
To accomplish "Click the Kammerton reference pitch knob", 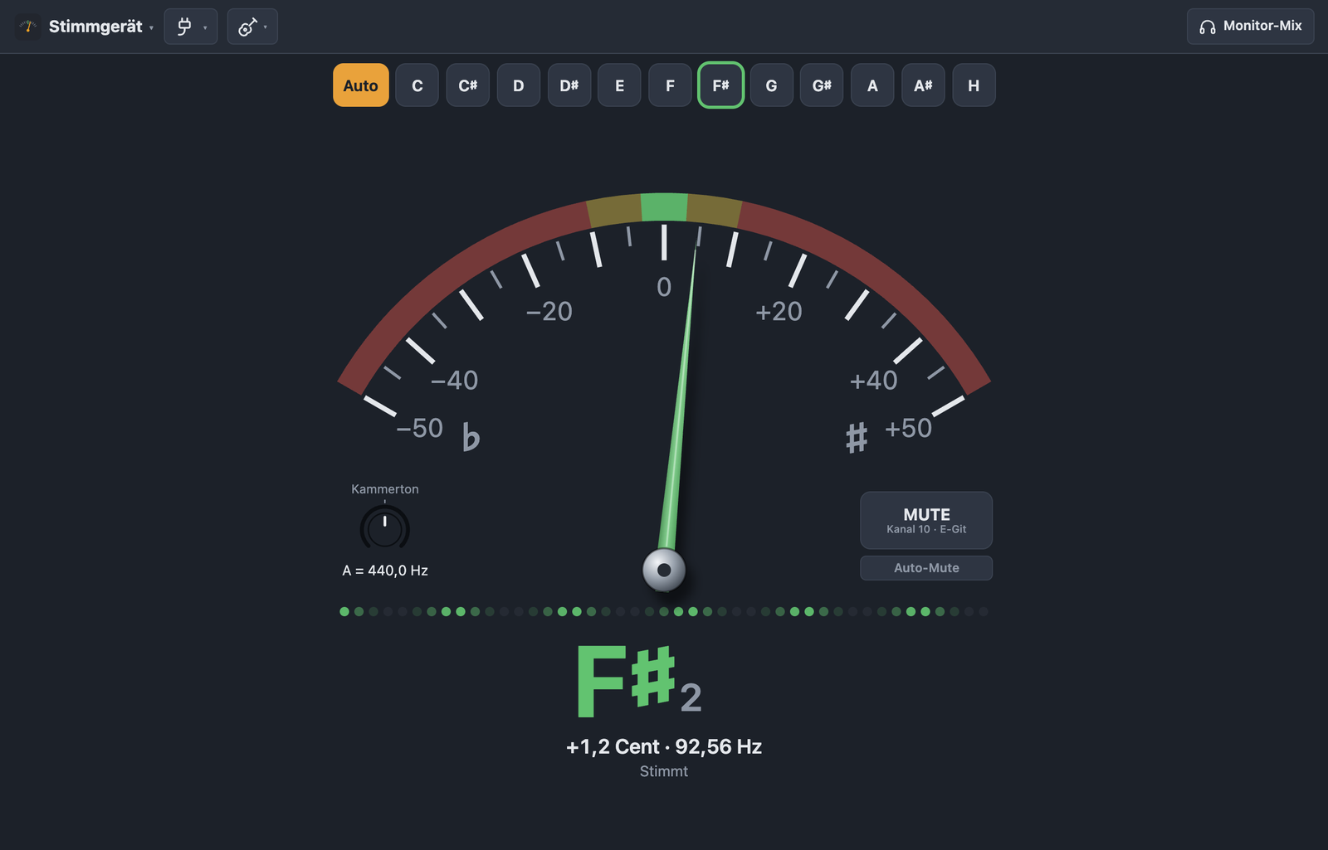I will [385, 528].
